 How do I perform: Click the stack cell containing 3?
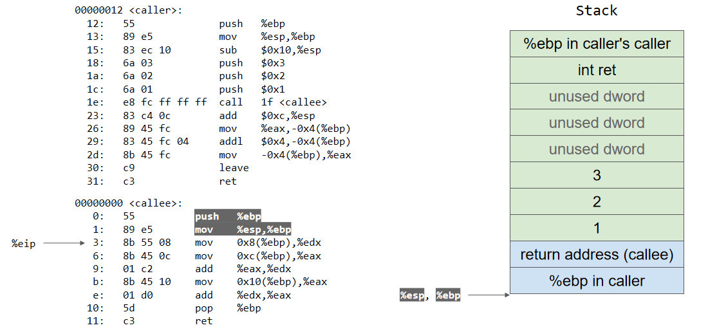click(597, 175)
